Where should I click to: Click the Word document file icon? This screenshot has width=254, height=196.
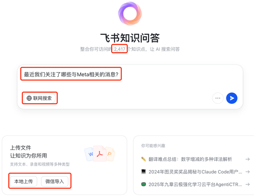[90, 154]
